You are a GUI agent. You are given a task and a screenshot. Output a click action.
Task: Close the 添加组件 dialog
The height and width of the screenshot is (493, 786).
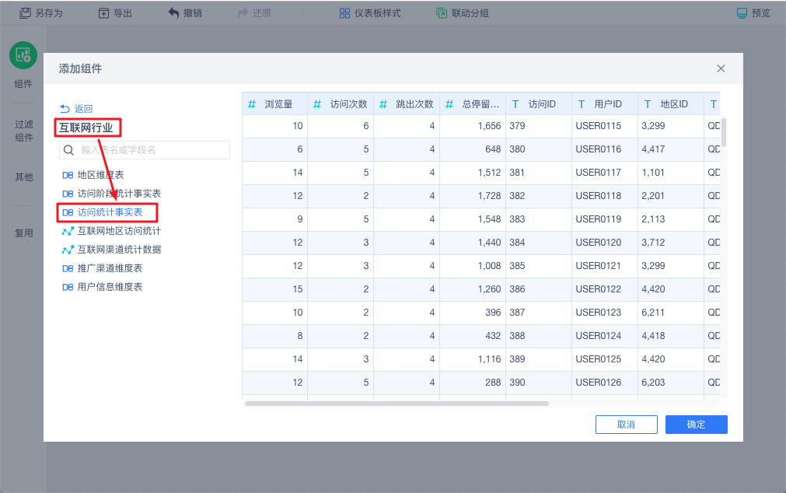pyautogui.click(x=721, y=68)
